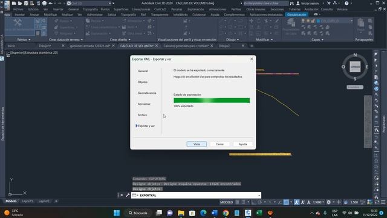Open the Archivo menu
Image resolution: width=387 pixels, height=218 pixels.
[x=18, y=9]
